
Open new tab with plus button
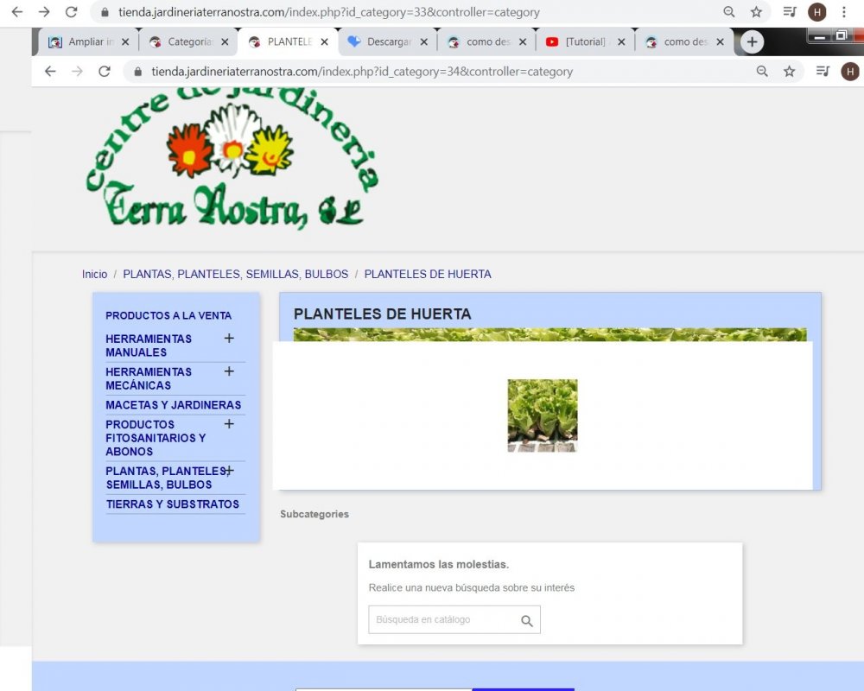click(x=752, y=41)
